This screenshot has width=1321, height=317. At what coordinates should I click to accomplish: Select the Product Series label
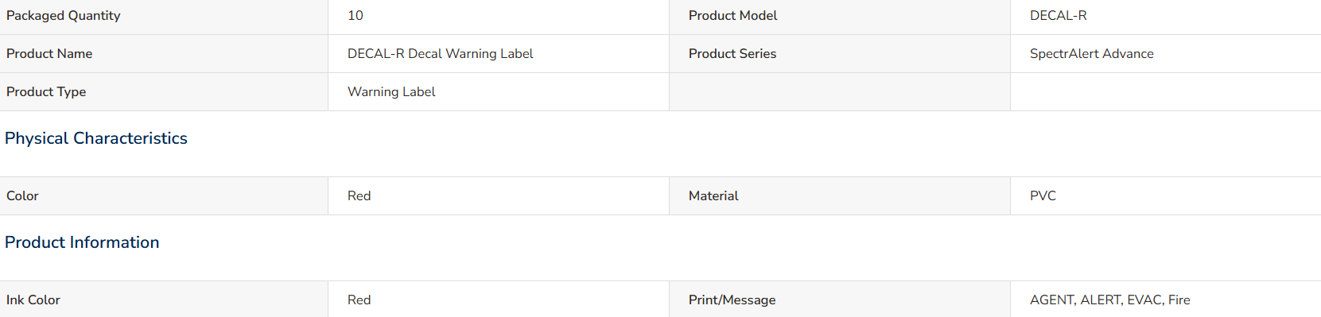click(732, 53)
